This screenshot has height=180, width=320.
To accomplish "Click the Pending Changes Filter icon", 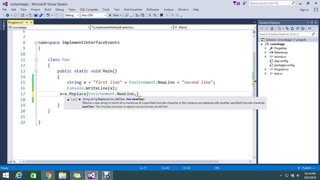I will [x=279, y=28].
